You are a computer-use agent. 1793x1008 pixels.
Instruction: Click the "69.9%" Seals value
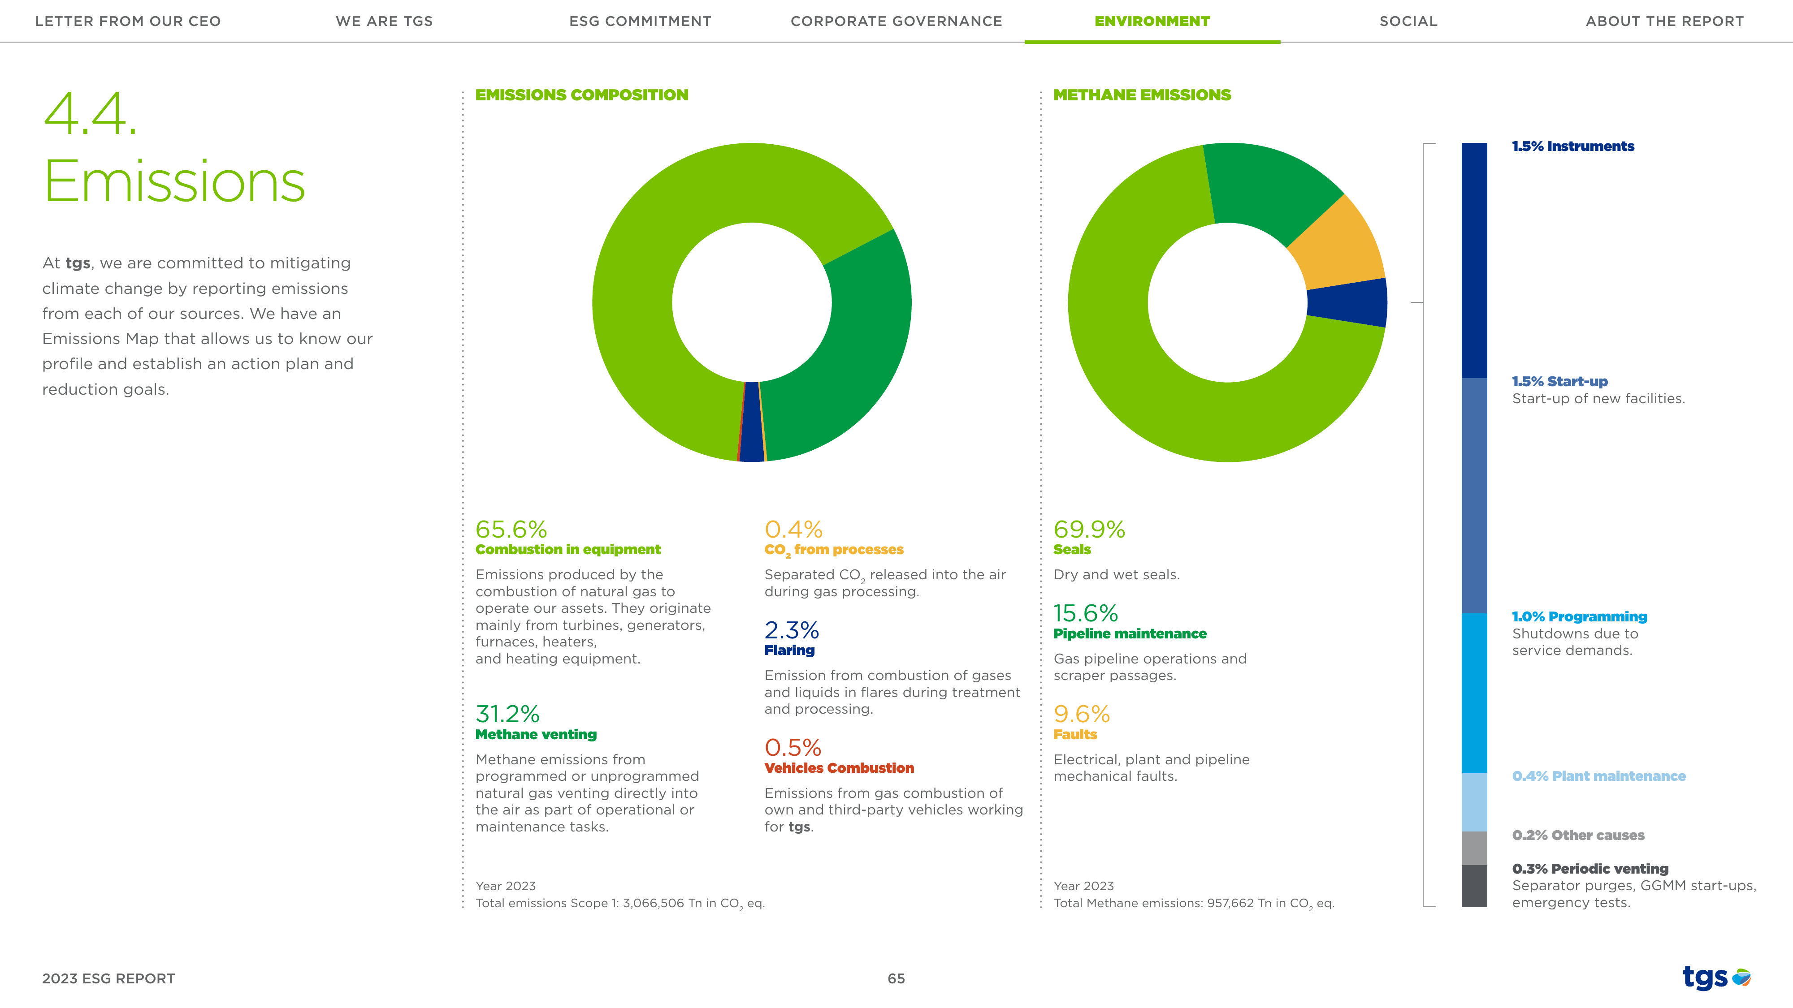tap(1089, 530)
